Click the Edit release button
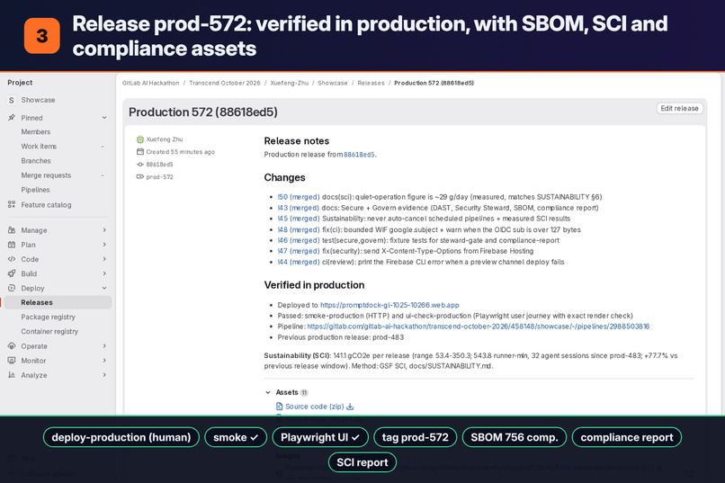725x483 pixels. [679, 108]
